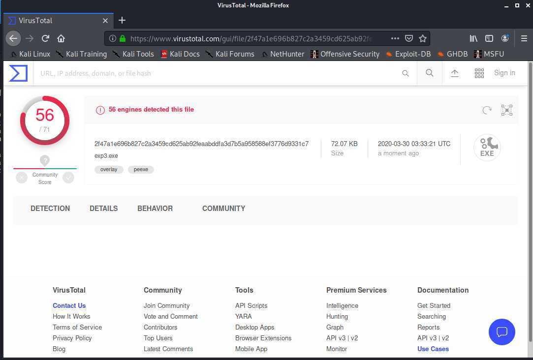Image resolution: width=533 pixels, height=360 pixels.
Task: Click the community score question mark marker
Action: pyautogui.click(x=44, y=160)
